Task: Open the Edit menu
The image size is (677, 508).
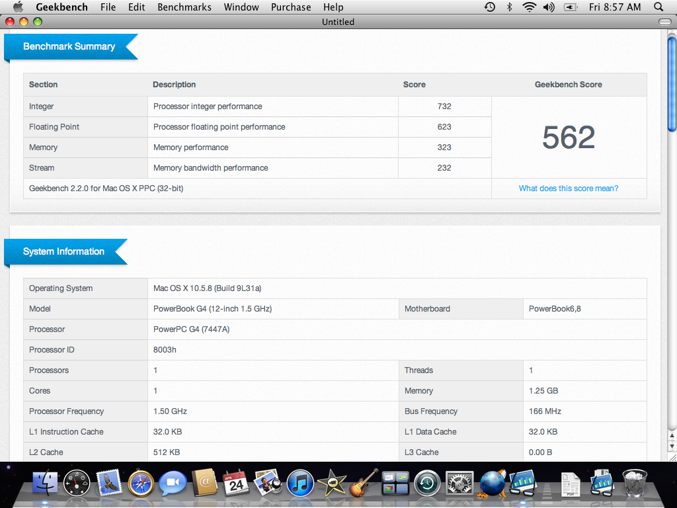Action: tap(136, 7)
